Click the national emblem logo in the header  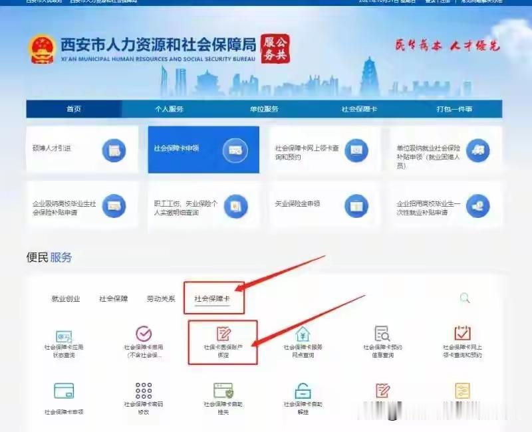42,49
